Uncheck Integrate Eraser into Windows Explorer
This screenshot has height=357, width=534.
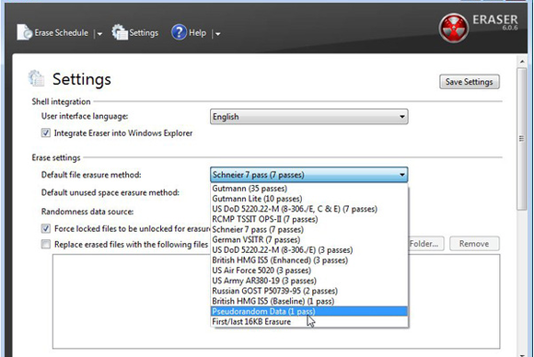tap(46, 132)
